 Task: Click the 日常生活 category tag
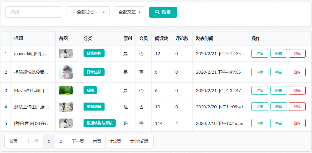click(x=94, y=72)
